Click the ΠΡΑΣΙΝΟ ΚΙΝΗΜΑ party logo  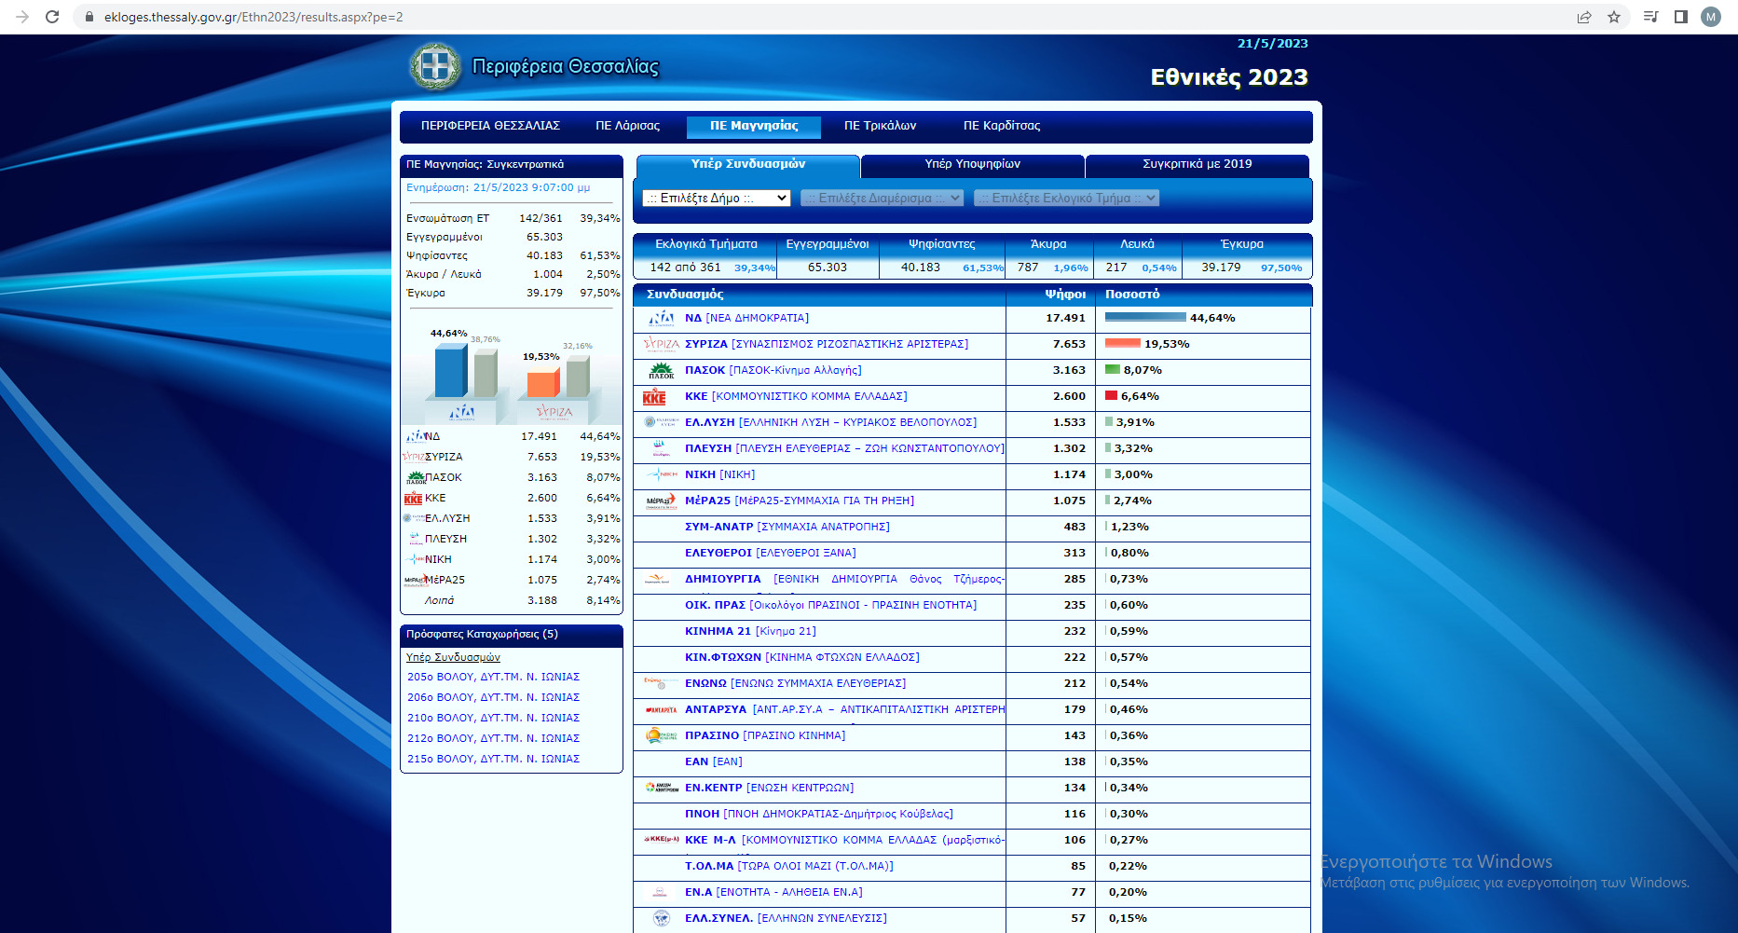coord(661,736)
